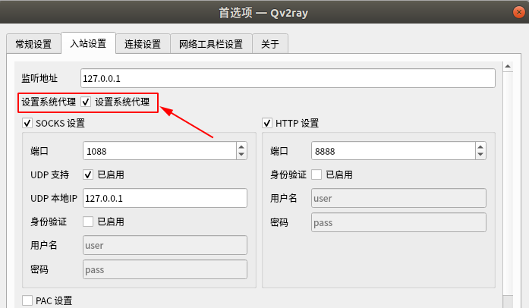This screenshot has width=529, height=308.
Task: Check the PAC 设置 checkbox
Action: [28, 300]
